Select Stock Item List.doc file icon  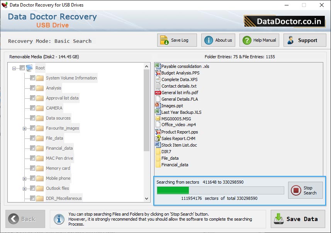click(x=158, y=145)
